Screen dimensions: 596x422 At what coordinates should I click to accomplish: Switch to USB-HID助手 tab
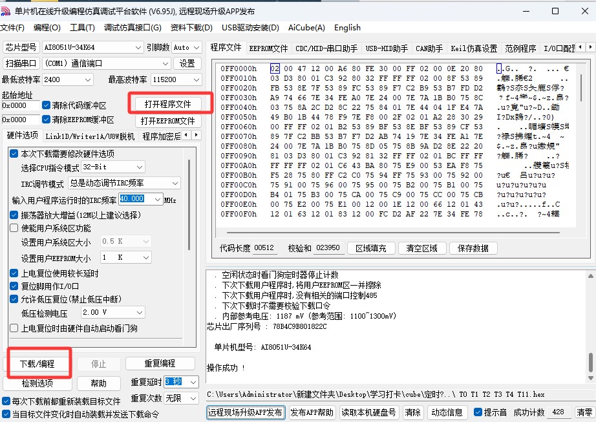coord(387,48)
